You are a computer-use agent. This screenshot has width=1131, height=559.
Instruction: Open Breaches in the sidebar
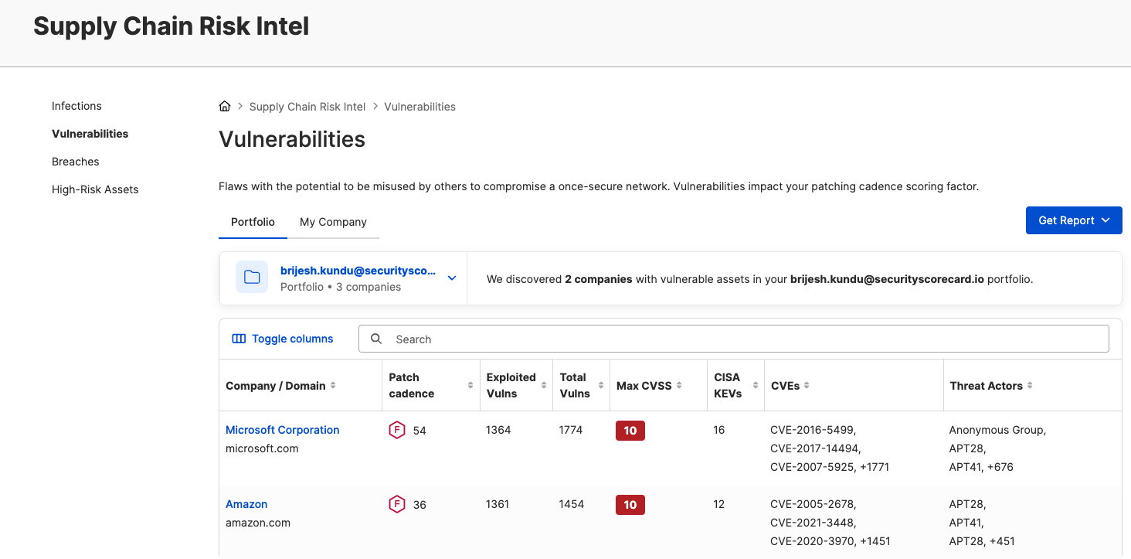click(x=76, y=162)
